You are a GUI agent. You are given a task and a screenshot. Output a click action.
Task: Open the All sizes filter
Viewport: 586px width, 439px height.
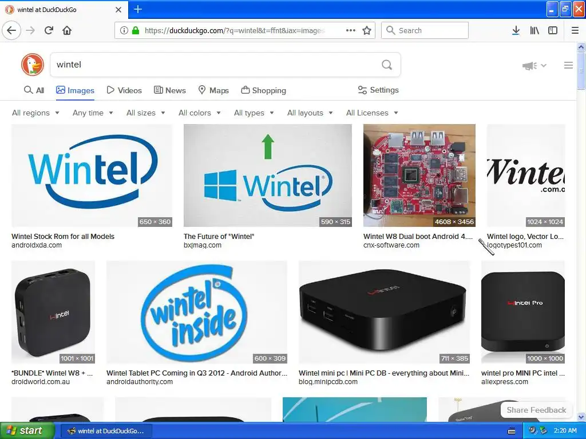pos(146,113)
